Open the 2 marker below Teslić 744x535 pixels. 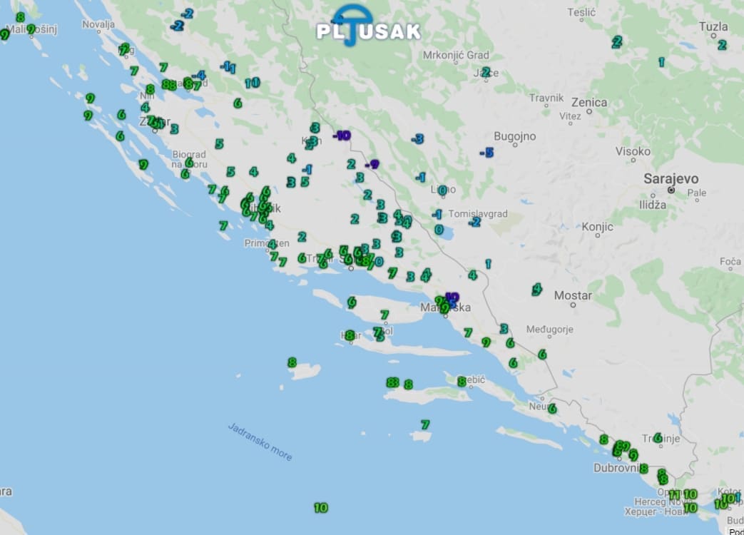(616, 42)
